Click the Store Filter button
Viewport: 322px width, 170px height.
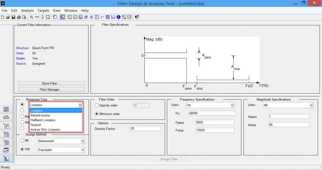51,84
